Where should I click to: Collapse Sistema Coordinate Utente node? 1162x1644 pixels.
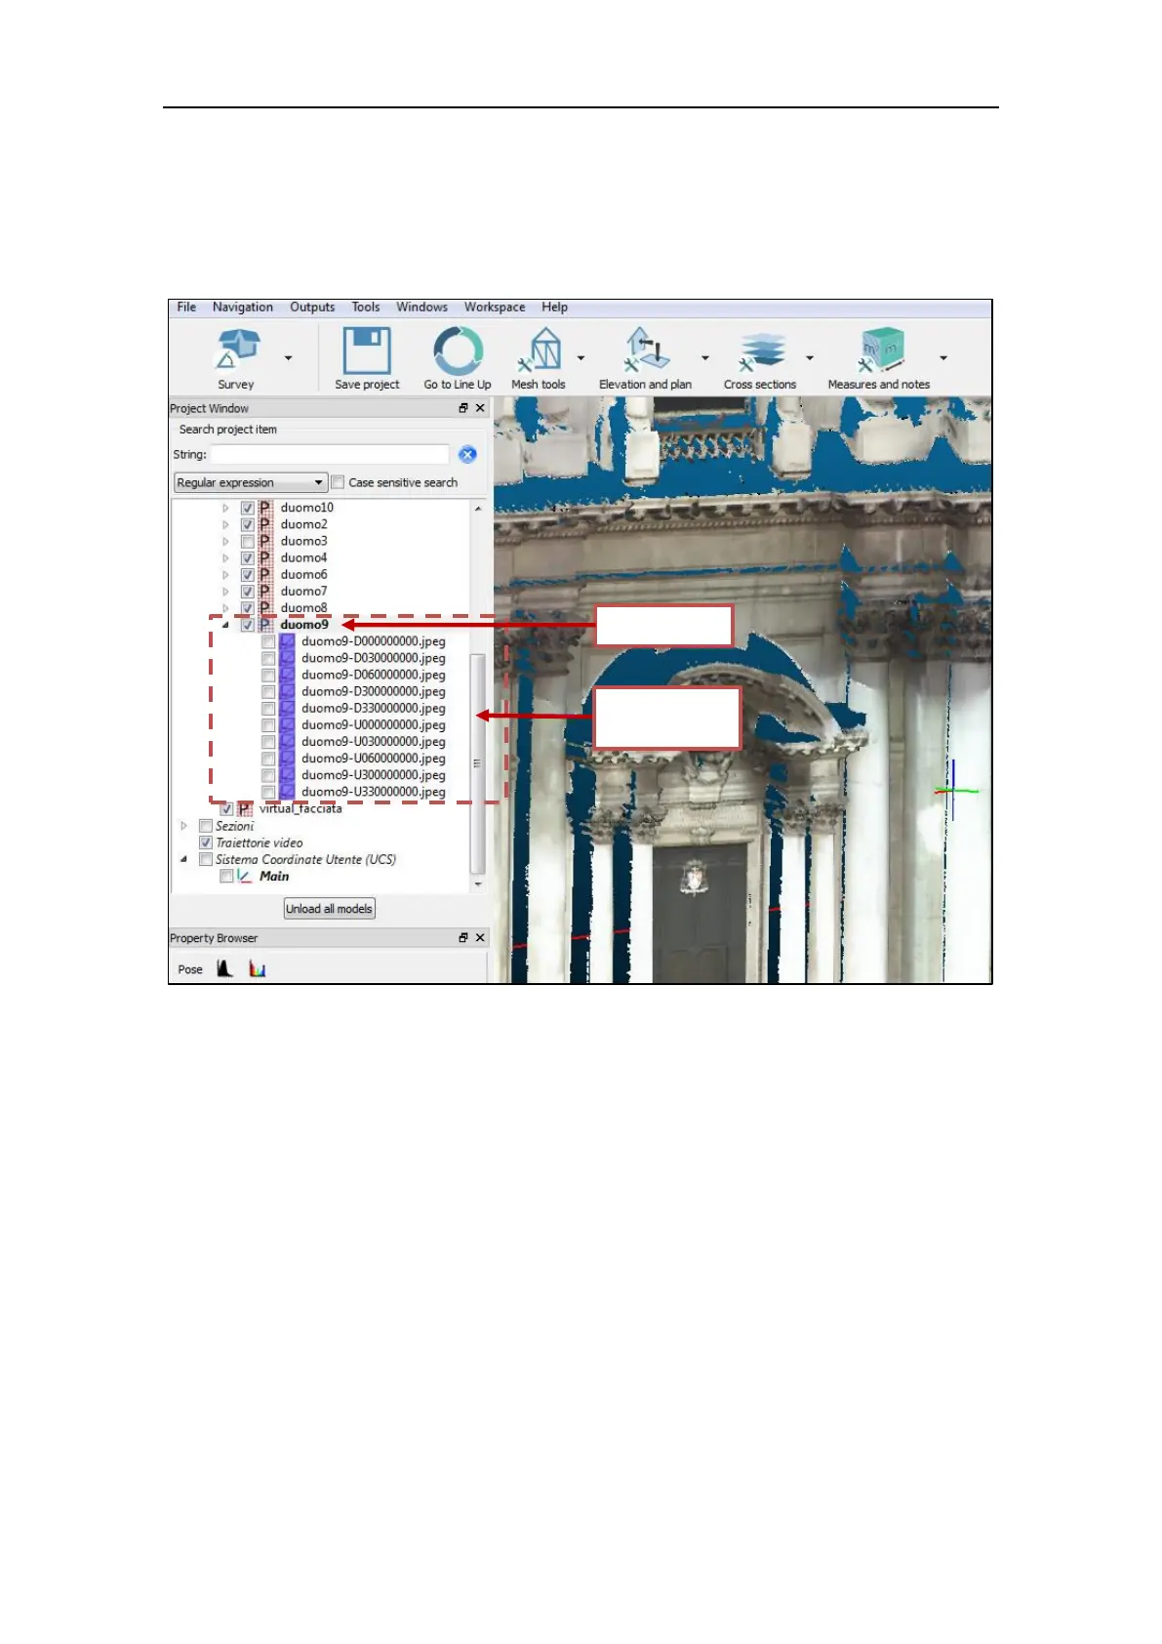[x=183, y=859]
